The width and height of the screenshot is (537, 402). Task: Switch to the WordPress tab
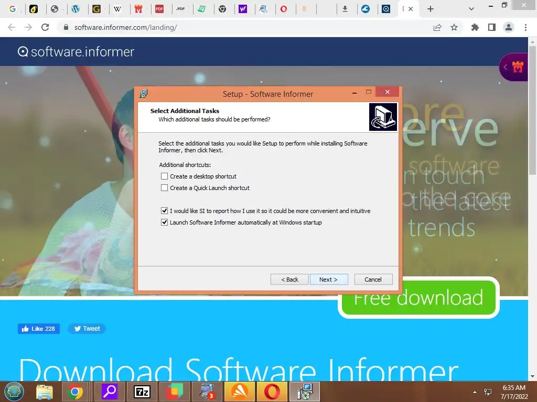[x=76, y=9]
